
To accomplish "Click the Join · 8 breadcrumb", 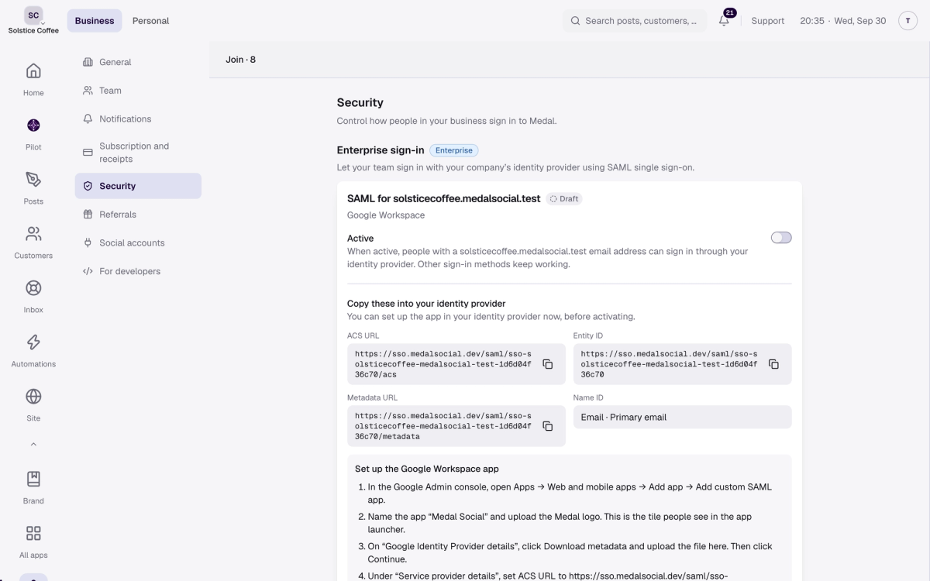I will (x=240, y=60).
